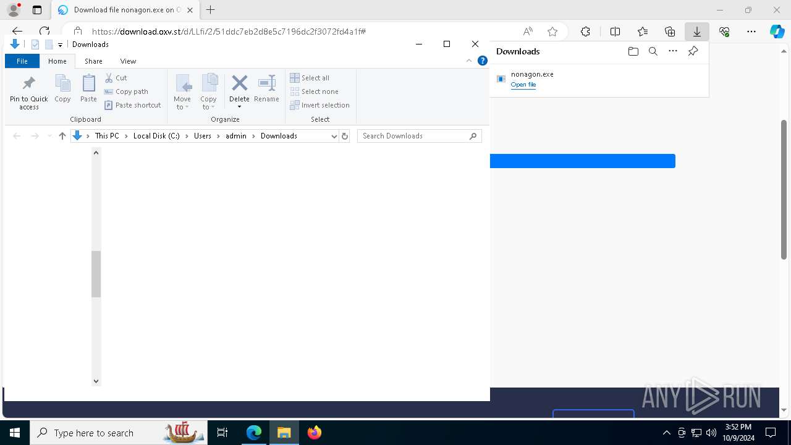Click the navigation pane scrollbar thumb
This screenshot has width=791, height=445.
click(x=96, y=274)
